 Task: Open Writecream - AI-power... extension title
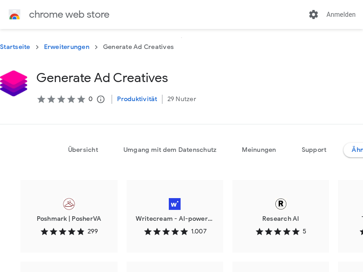coord(174,219)
